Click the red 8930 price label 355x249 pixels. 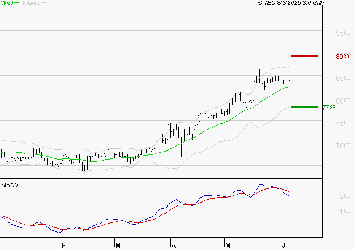[x=343, y=57]
